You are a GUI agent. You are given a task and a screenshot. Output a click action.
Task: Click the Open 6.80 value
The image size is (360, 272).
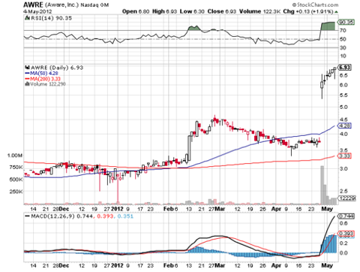136,11
